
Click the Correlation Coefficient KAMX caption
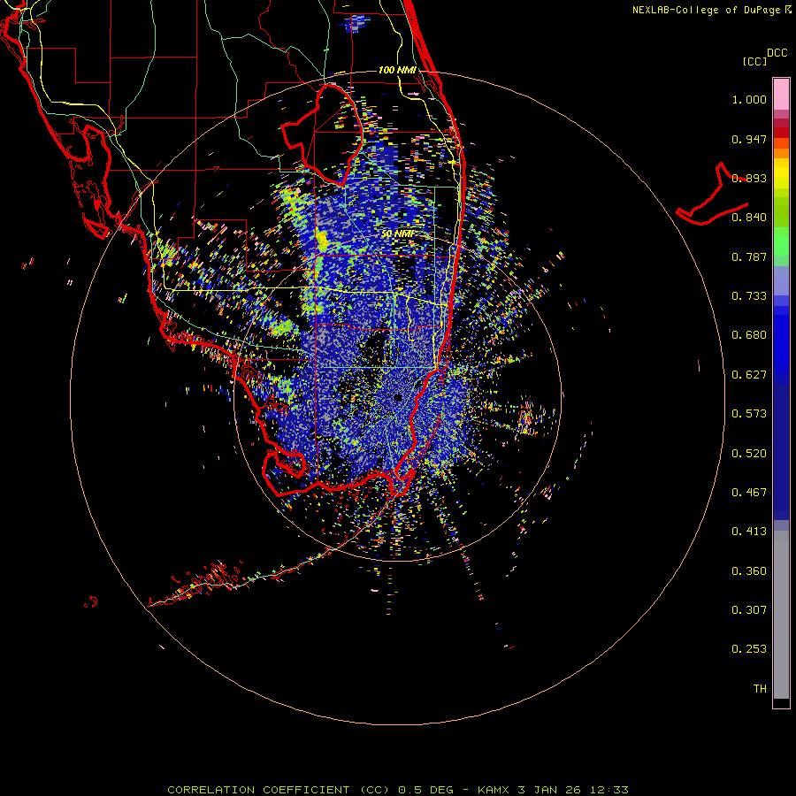click(x=398, y=790)
